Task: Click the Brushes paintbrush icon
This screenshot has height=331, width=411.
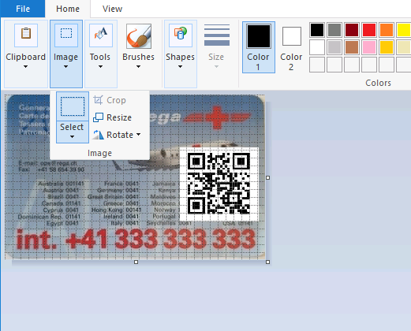Action: (139, 36)
